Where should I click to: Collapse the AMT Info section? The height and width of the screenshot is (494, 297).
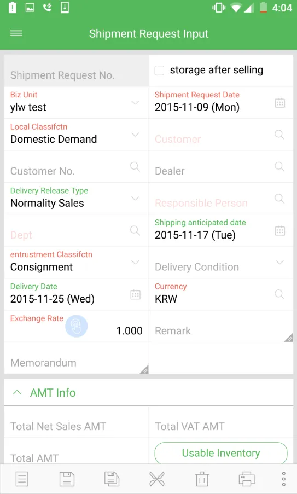(18, 393)
